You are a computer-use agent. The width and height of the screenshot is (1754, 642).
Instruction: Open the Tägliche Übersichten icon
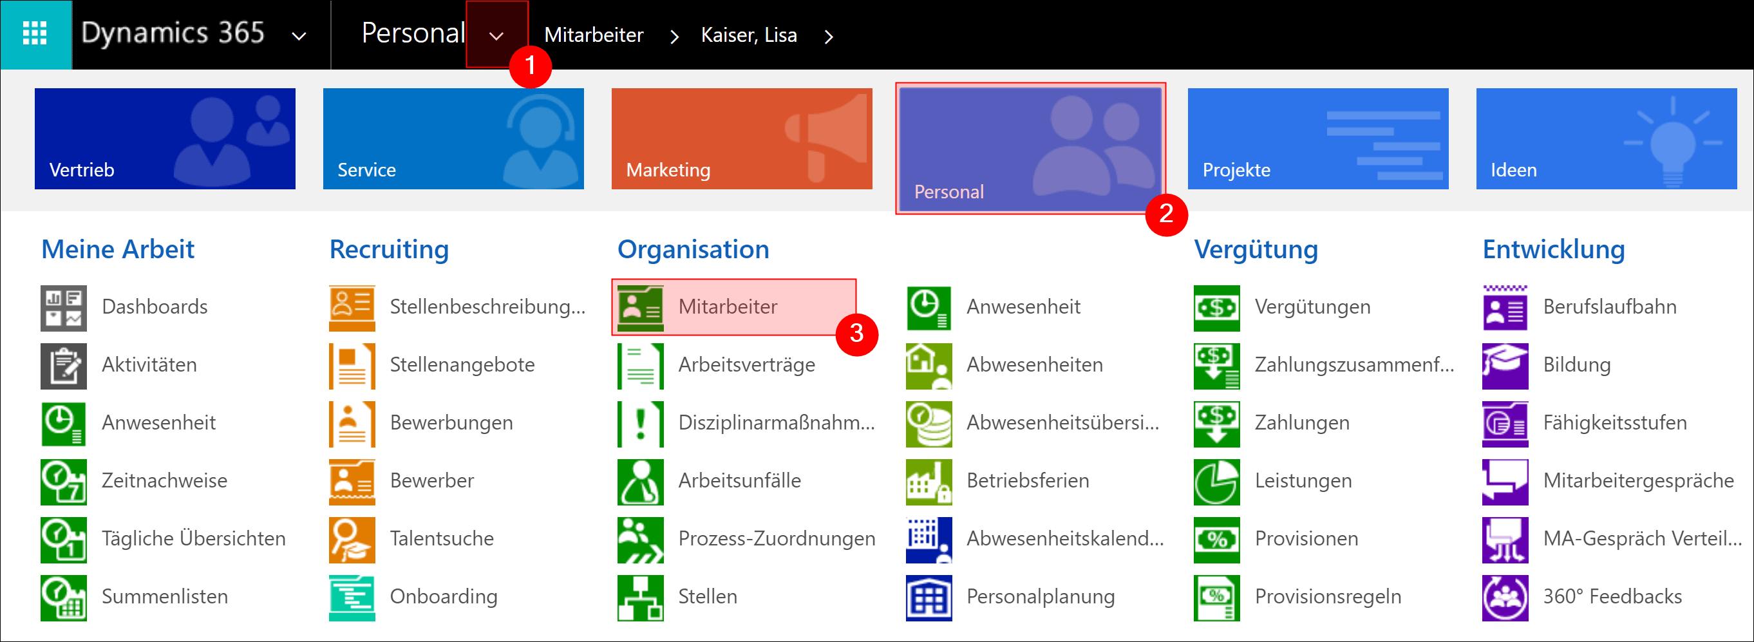[63, 539]
